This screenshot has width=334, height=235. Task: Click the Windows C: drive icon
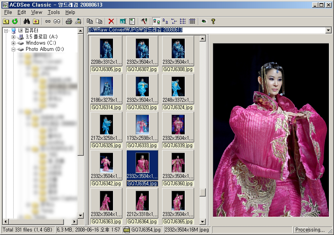click(x=20, y=43)
